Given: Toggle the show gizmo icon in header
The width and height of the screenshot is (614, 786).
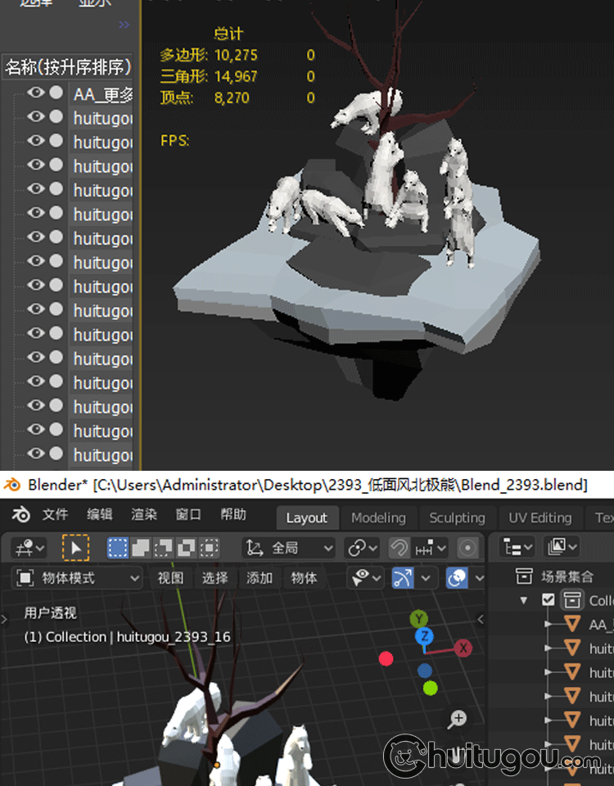Looking at the screenshot, I should tap(403, 578).
